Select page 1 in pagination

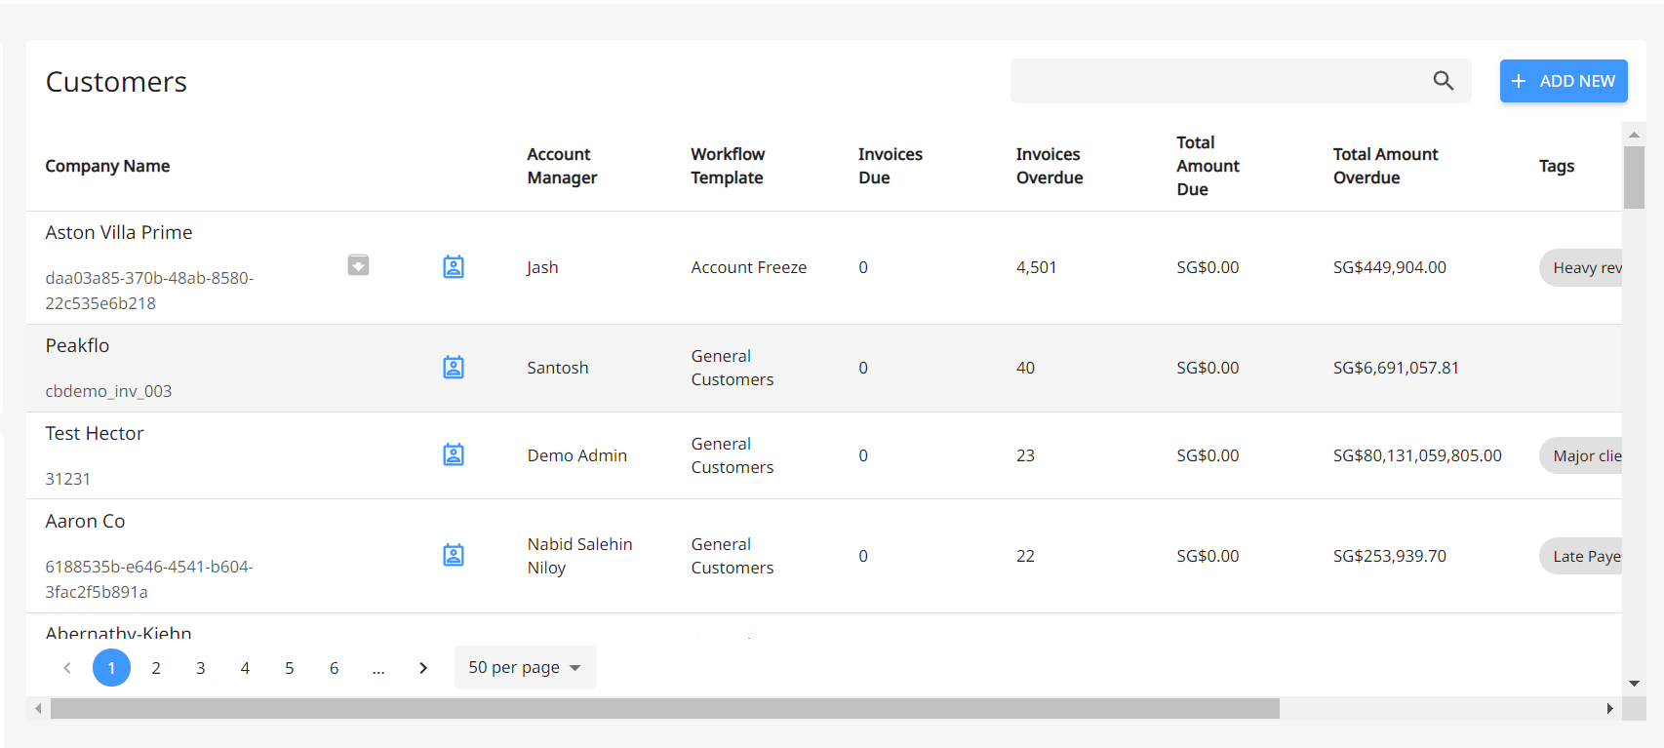point(111,668)
